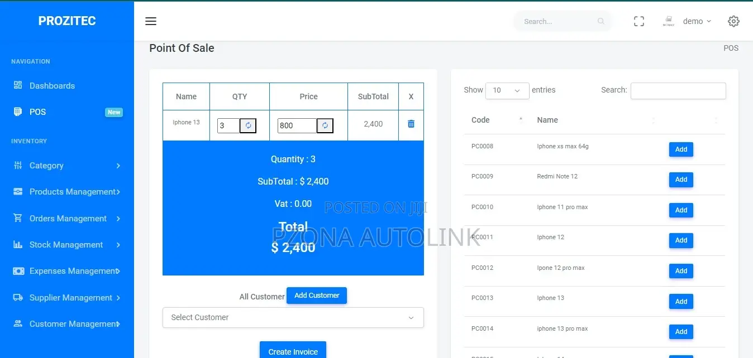Expand Orders Management chevron

tap(118, 219)
